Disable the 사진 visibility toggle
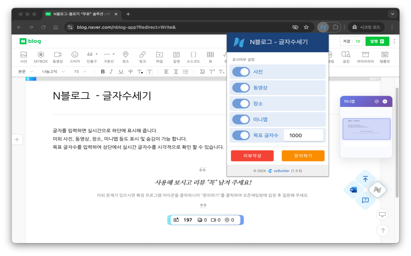 (241, 71)
